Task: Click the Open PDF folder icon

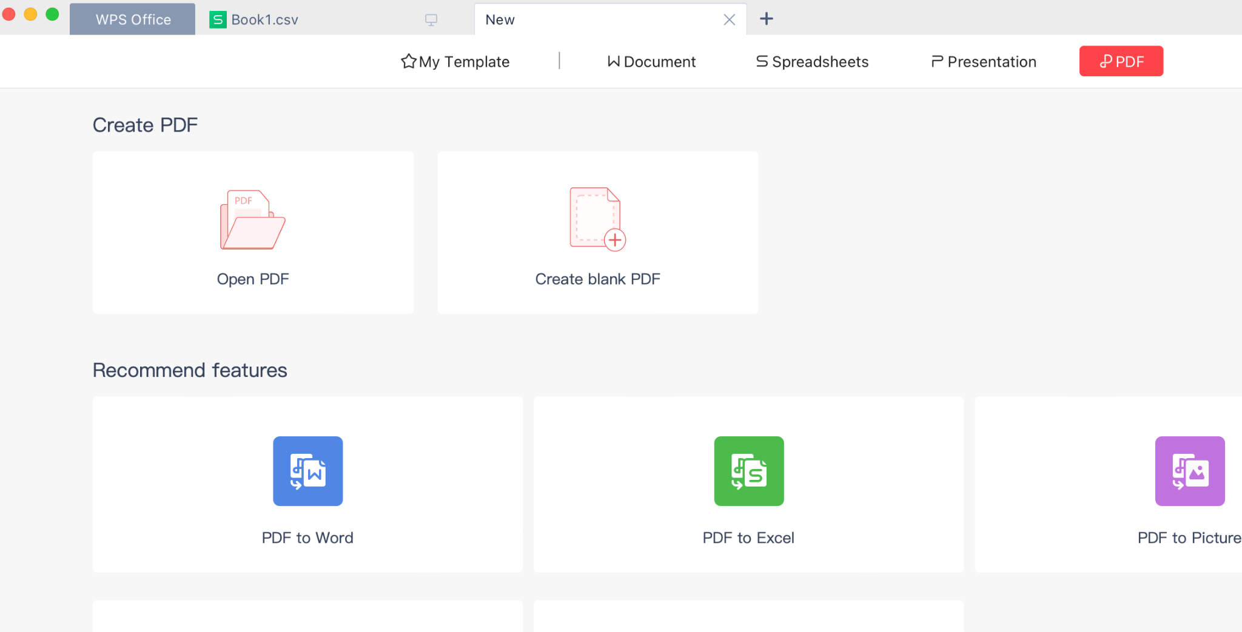Action: tap(252, 219)
